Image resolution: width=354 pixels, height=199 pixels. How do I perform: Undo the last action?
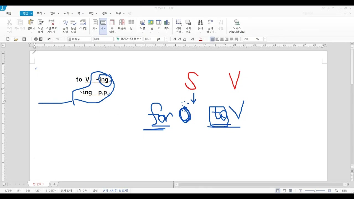49,39
